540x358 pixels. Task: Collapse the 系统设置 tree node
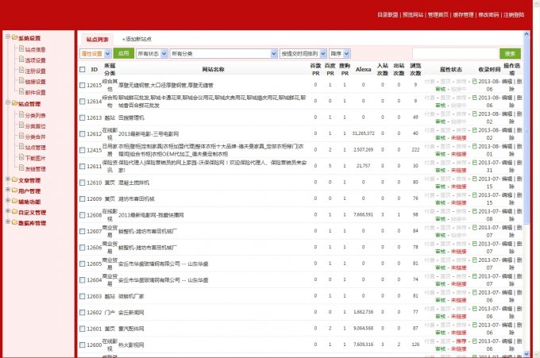click(x=8, y=37)
